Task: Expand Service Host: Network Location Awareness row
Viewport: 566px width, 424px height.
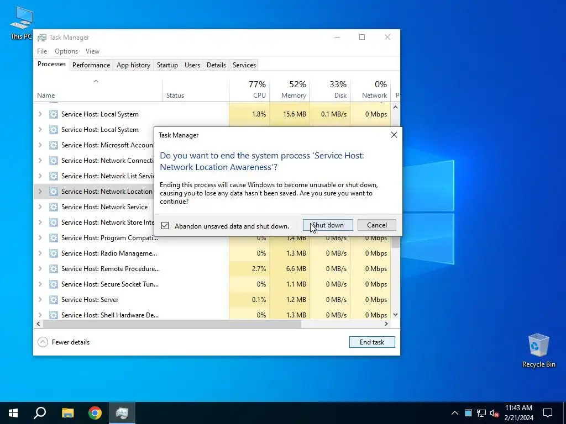Action: click(40, 192)
